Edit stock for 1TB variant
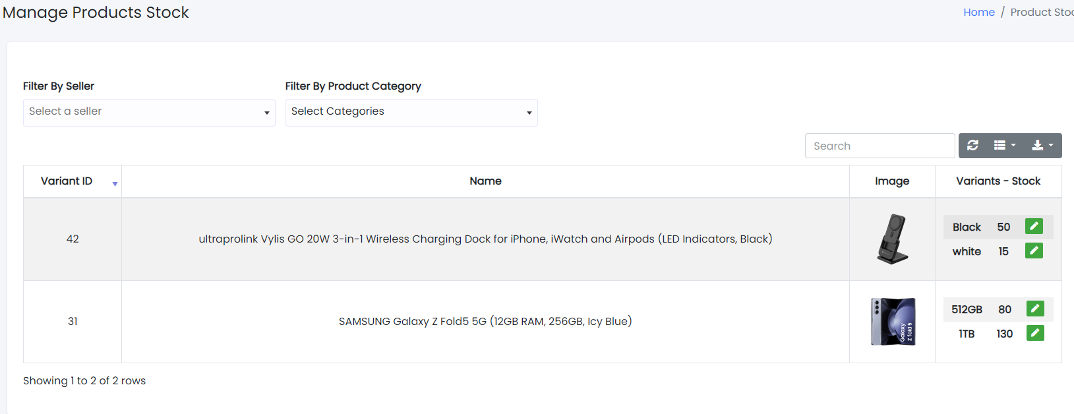1074x414 pixels. [1035, 334]
